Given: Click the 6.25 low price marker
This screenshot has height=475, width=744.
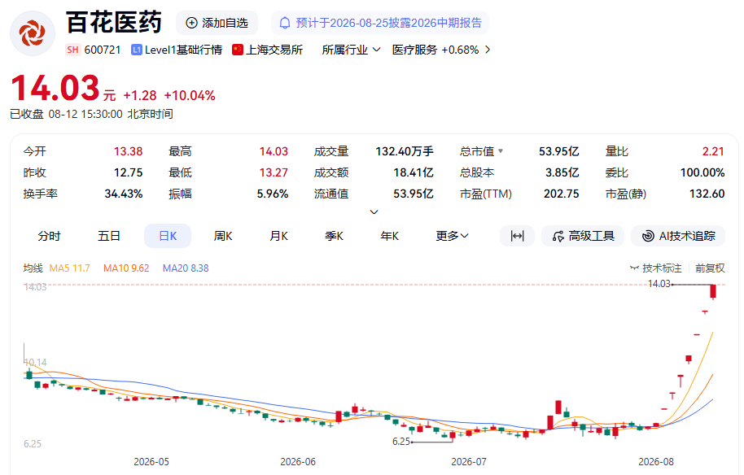Looking at the screenshot, I should coord(401,442).
